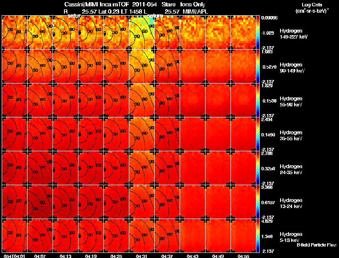Viewport: 339px width, 258px height.
Task: Open the 90-149 keV image panel at 04:31
Action: click(142, 66)
